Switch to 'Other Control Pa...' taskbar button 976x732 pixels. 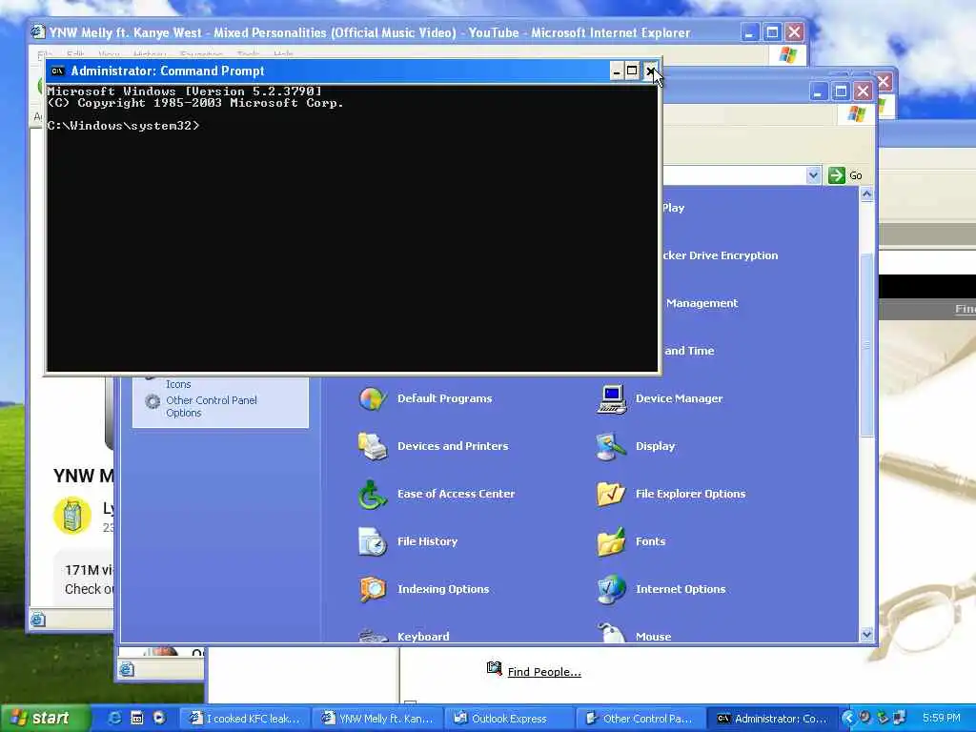coord(641,719)
